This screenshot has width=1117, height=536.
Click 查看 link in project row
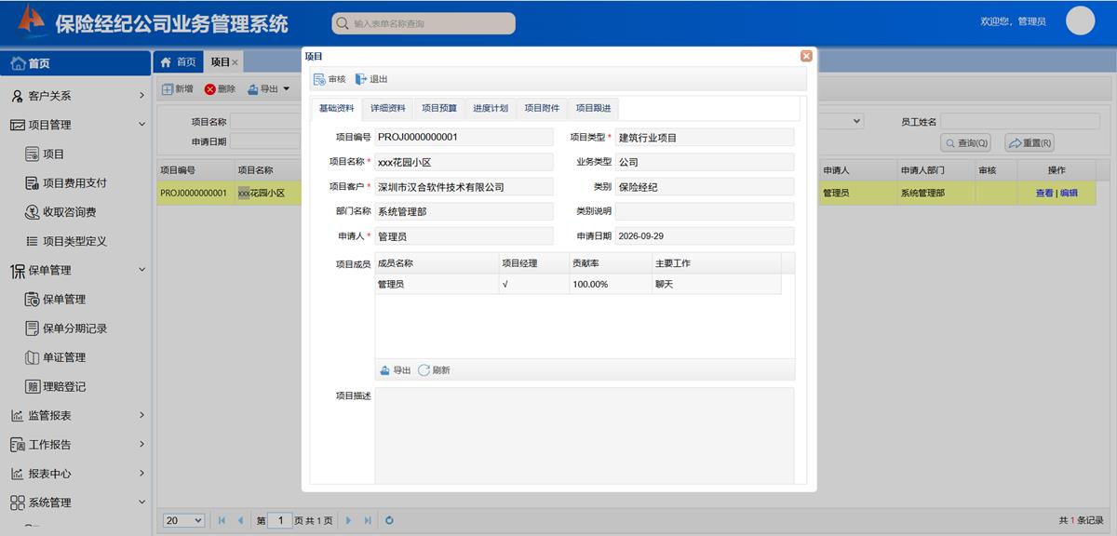1044,194
